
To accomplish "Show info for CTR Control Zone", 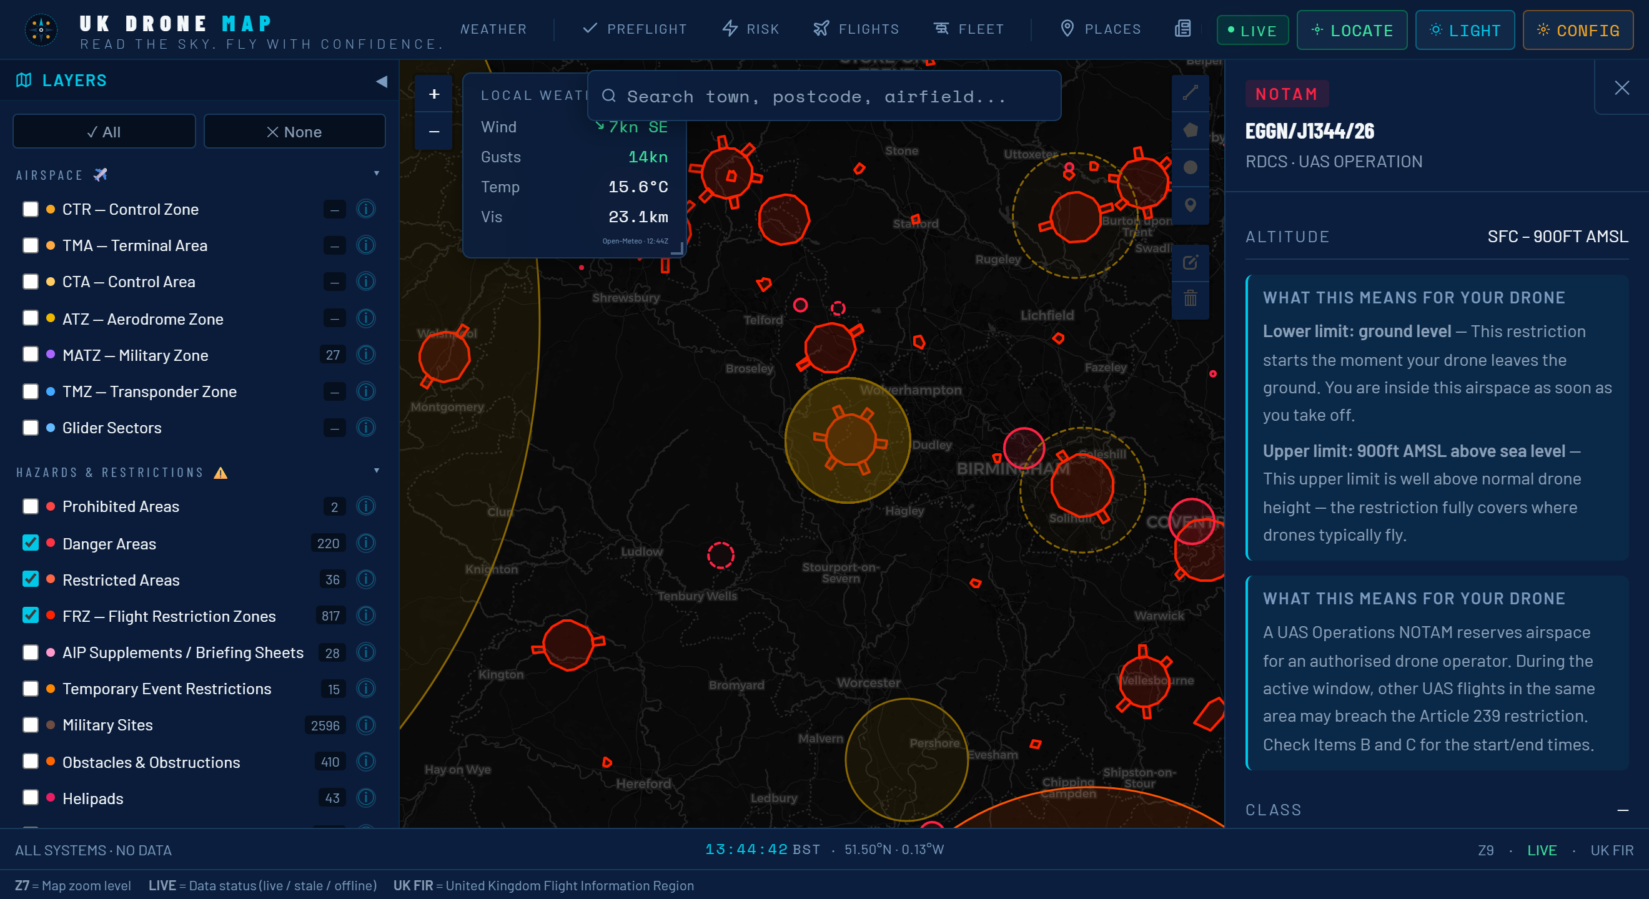I will (365, 209).
